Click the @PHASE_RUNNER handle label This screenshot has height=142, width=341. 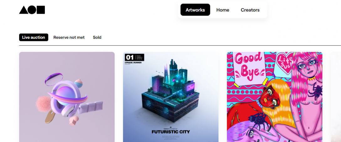tap(133, 63)
